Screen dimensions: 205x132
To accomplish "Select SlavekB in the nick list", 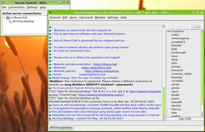I will 177,102.
